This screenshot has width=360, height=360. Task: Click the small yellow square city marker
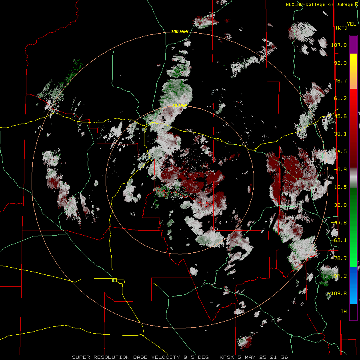point(114,280)
